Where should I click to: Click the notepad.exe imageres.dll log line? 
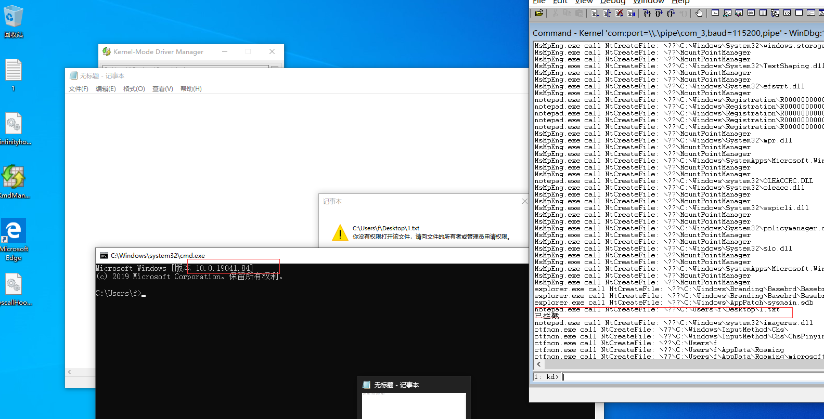674,323
